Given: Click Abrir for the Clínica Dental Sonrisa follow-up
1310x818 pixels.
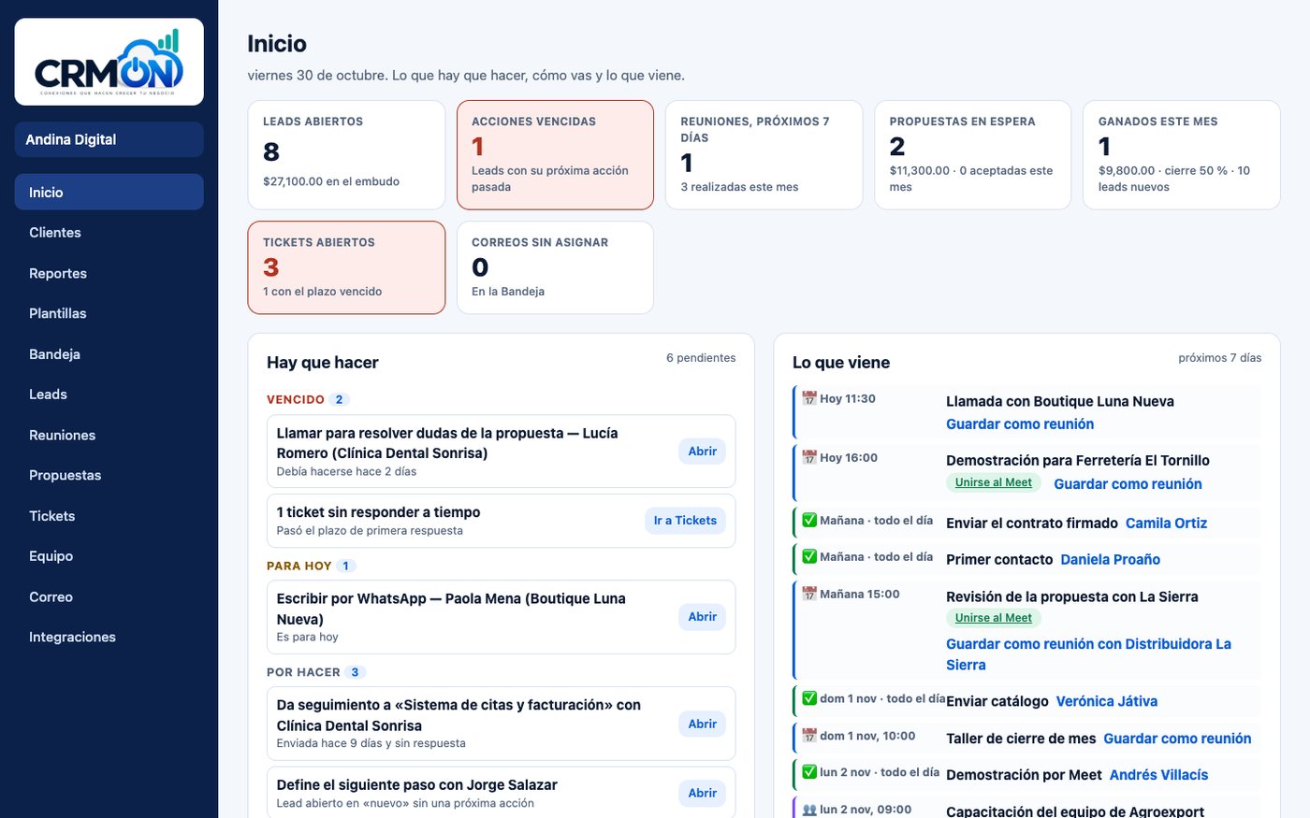Looking at the screenshot, I should 702,724.
